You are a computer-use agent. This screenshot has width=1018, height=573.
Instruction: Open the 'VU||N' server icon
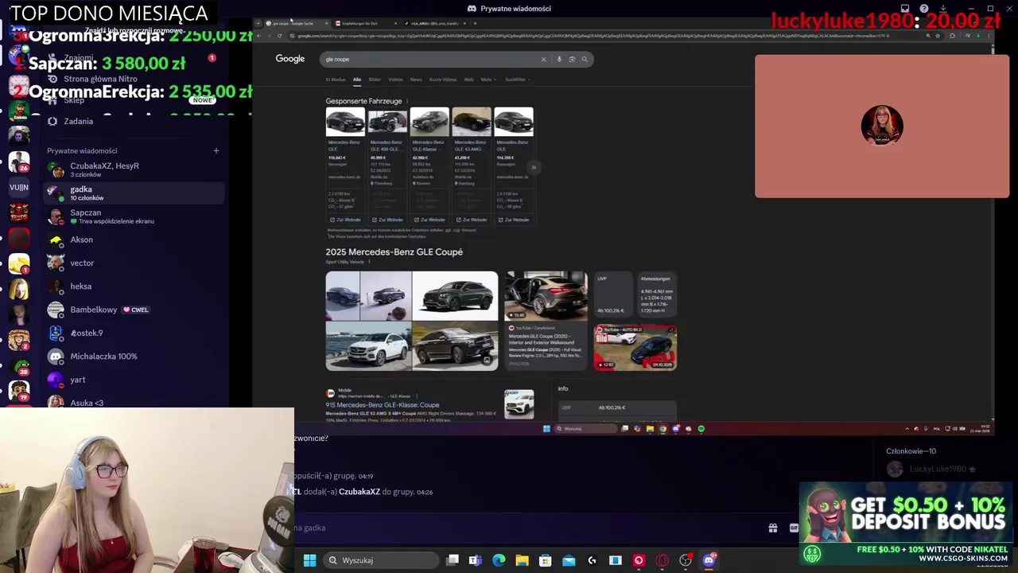point(19,188)
